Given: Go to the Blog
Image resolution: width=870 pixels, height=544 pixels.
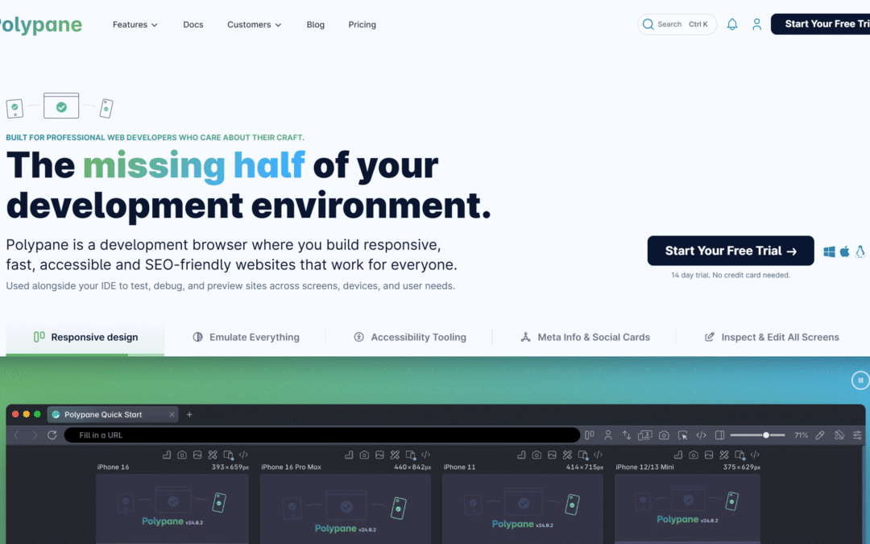Looking at the screenshot, I should [315, 24].
